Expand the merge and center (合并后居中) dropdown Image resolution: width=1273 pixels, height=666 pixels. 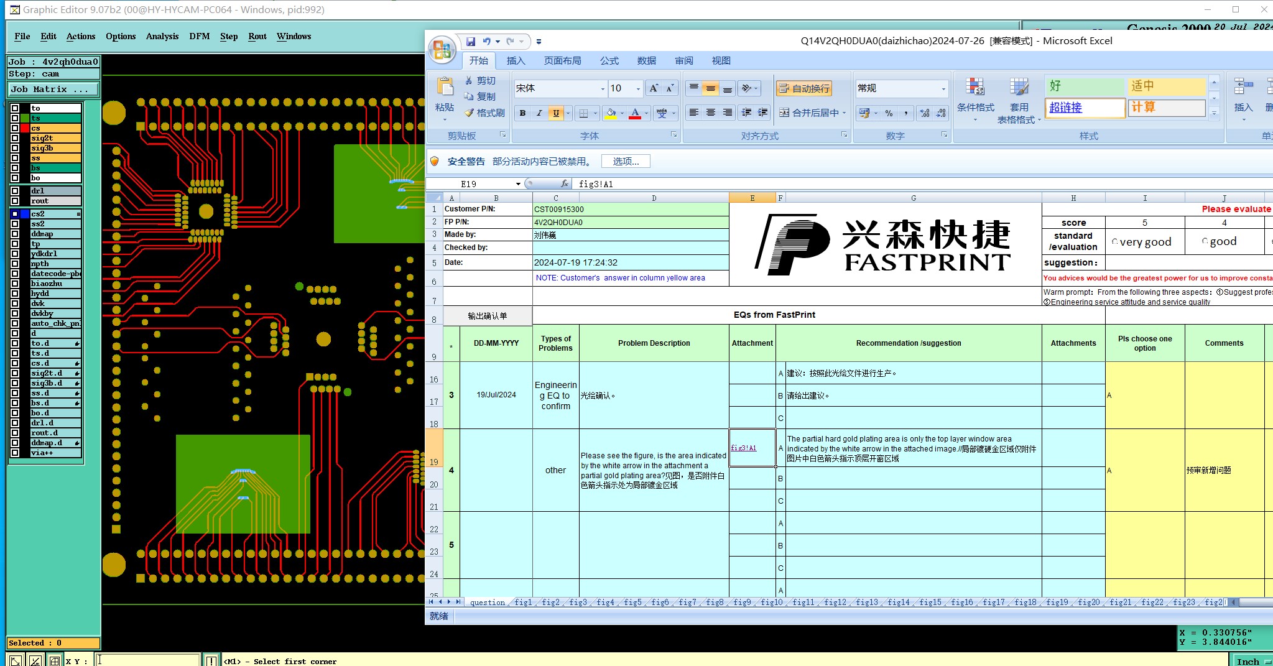[844, 113]
